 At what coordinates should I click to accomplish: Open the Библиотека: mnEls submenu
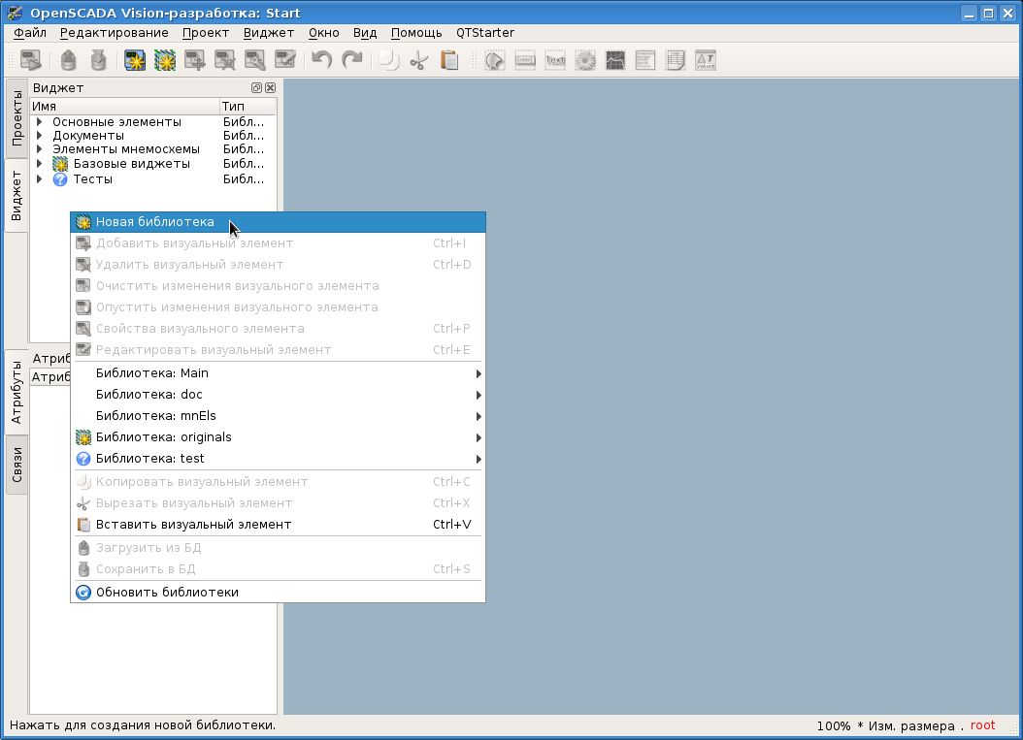[278, 416]
